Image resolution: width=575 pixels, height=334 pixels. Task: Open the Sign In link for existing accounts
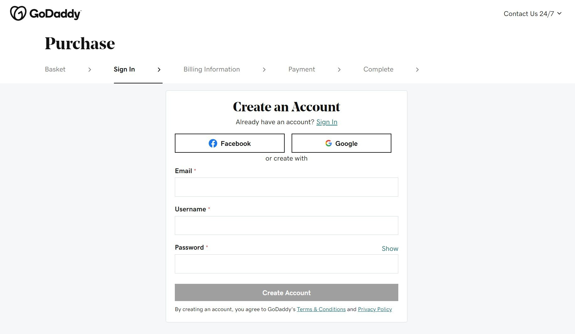(327, 122)
